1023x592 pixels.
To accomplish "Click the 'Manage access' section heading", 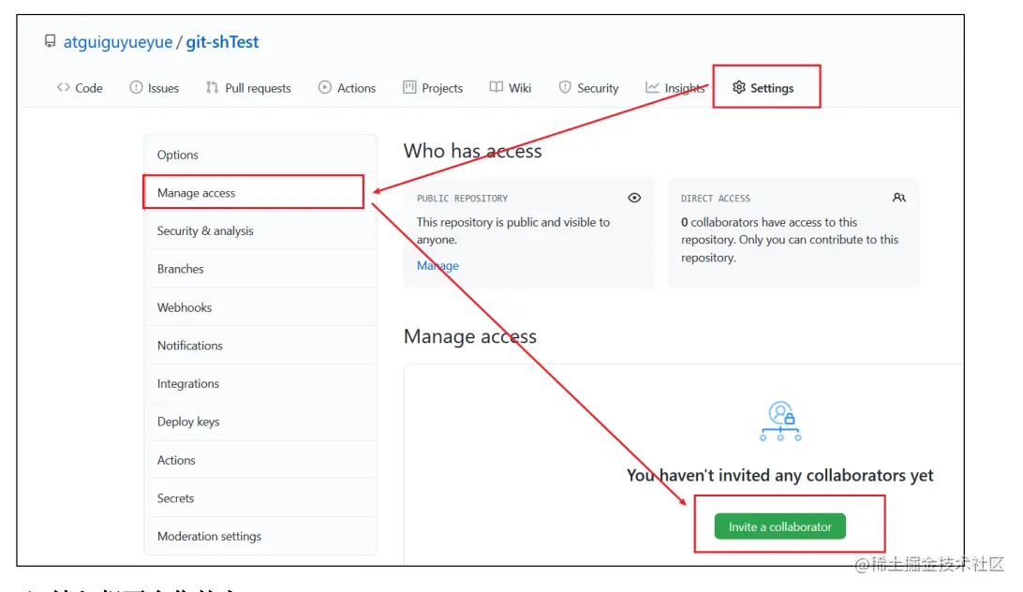I will 469,336.
